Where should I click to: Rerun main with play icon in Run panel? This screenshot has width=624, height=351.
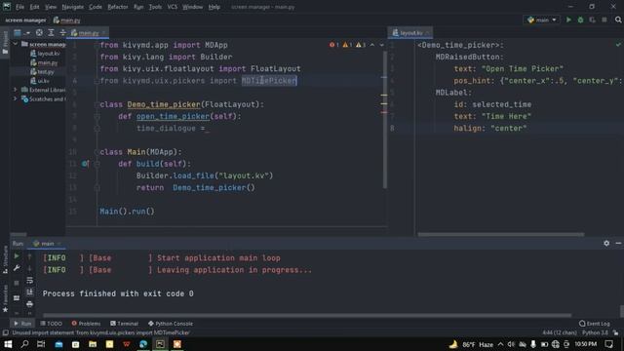tap(17, 256)
